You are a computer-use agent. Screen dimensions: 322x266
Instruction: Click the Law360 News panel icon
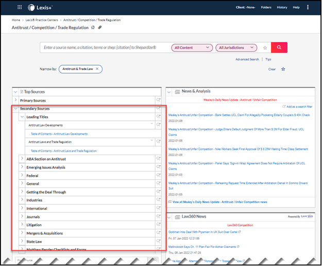(x=177, y=217)
